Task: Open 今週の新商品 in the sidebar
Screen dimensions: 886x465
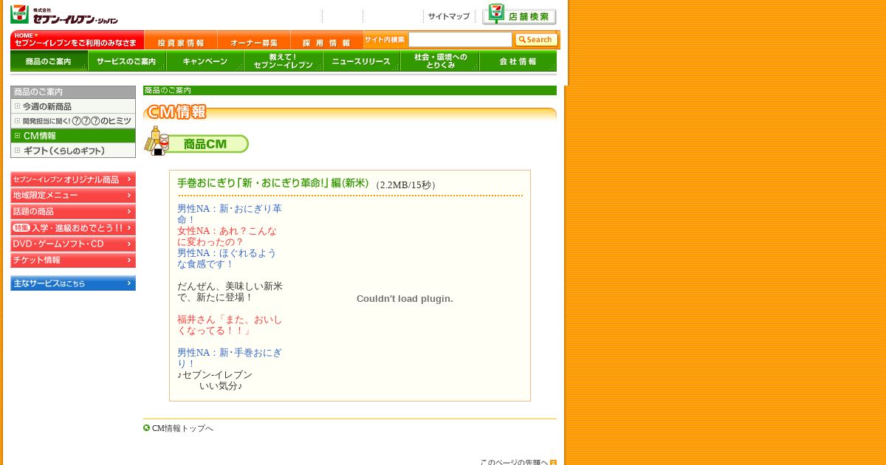Action: pyautogui.click(x=73, y=106)
